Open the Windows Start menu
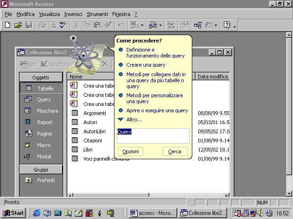The height and width of the screenshot is (219, 293). [x=13, y=213]
